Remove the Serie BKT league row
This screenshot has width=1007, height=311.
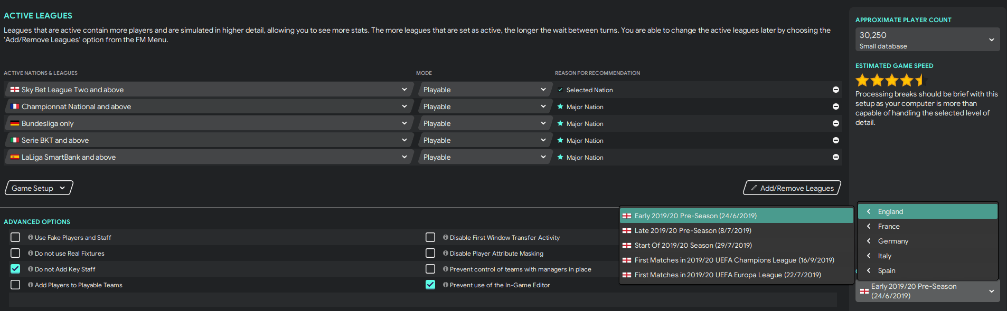(x=835, y=140)
